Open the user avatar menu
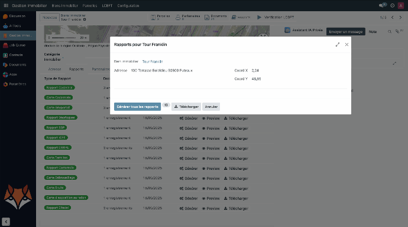 [x=401, y=5]
